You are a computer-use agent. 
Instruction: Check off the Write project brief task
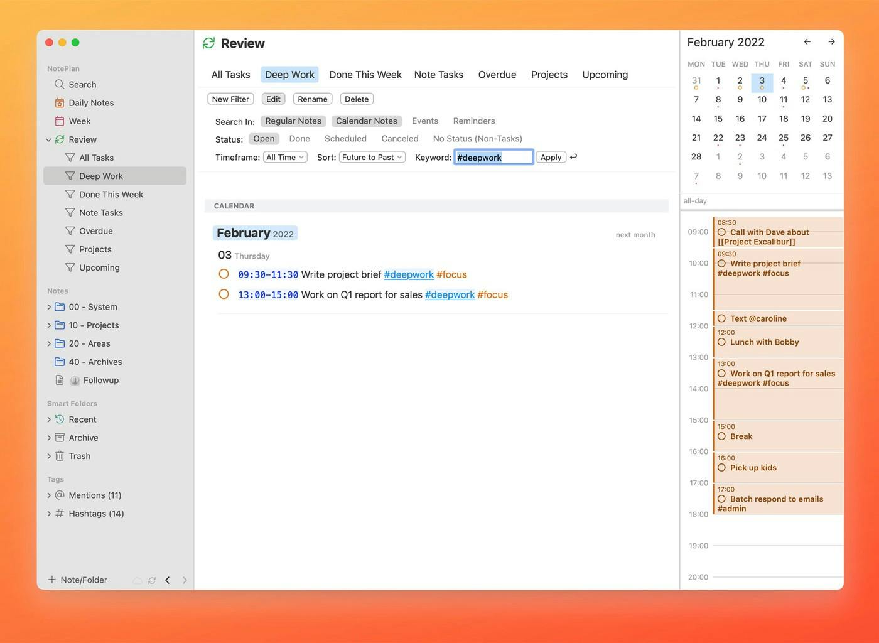(x=224, y=274)
